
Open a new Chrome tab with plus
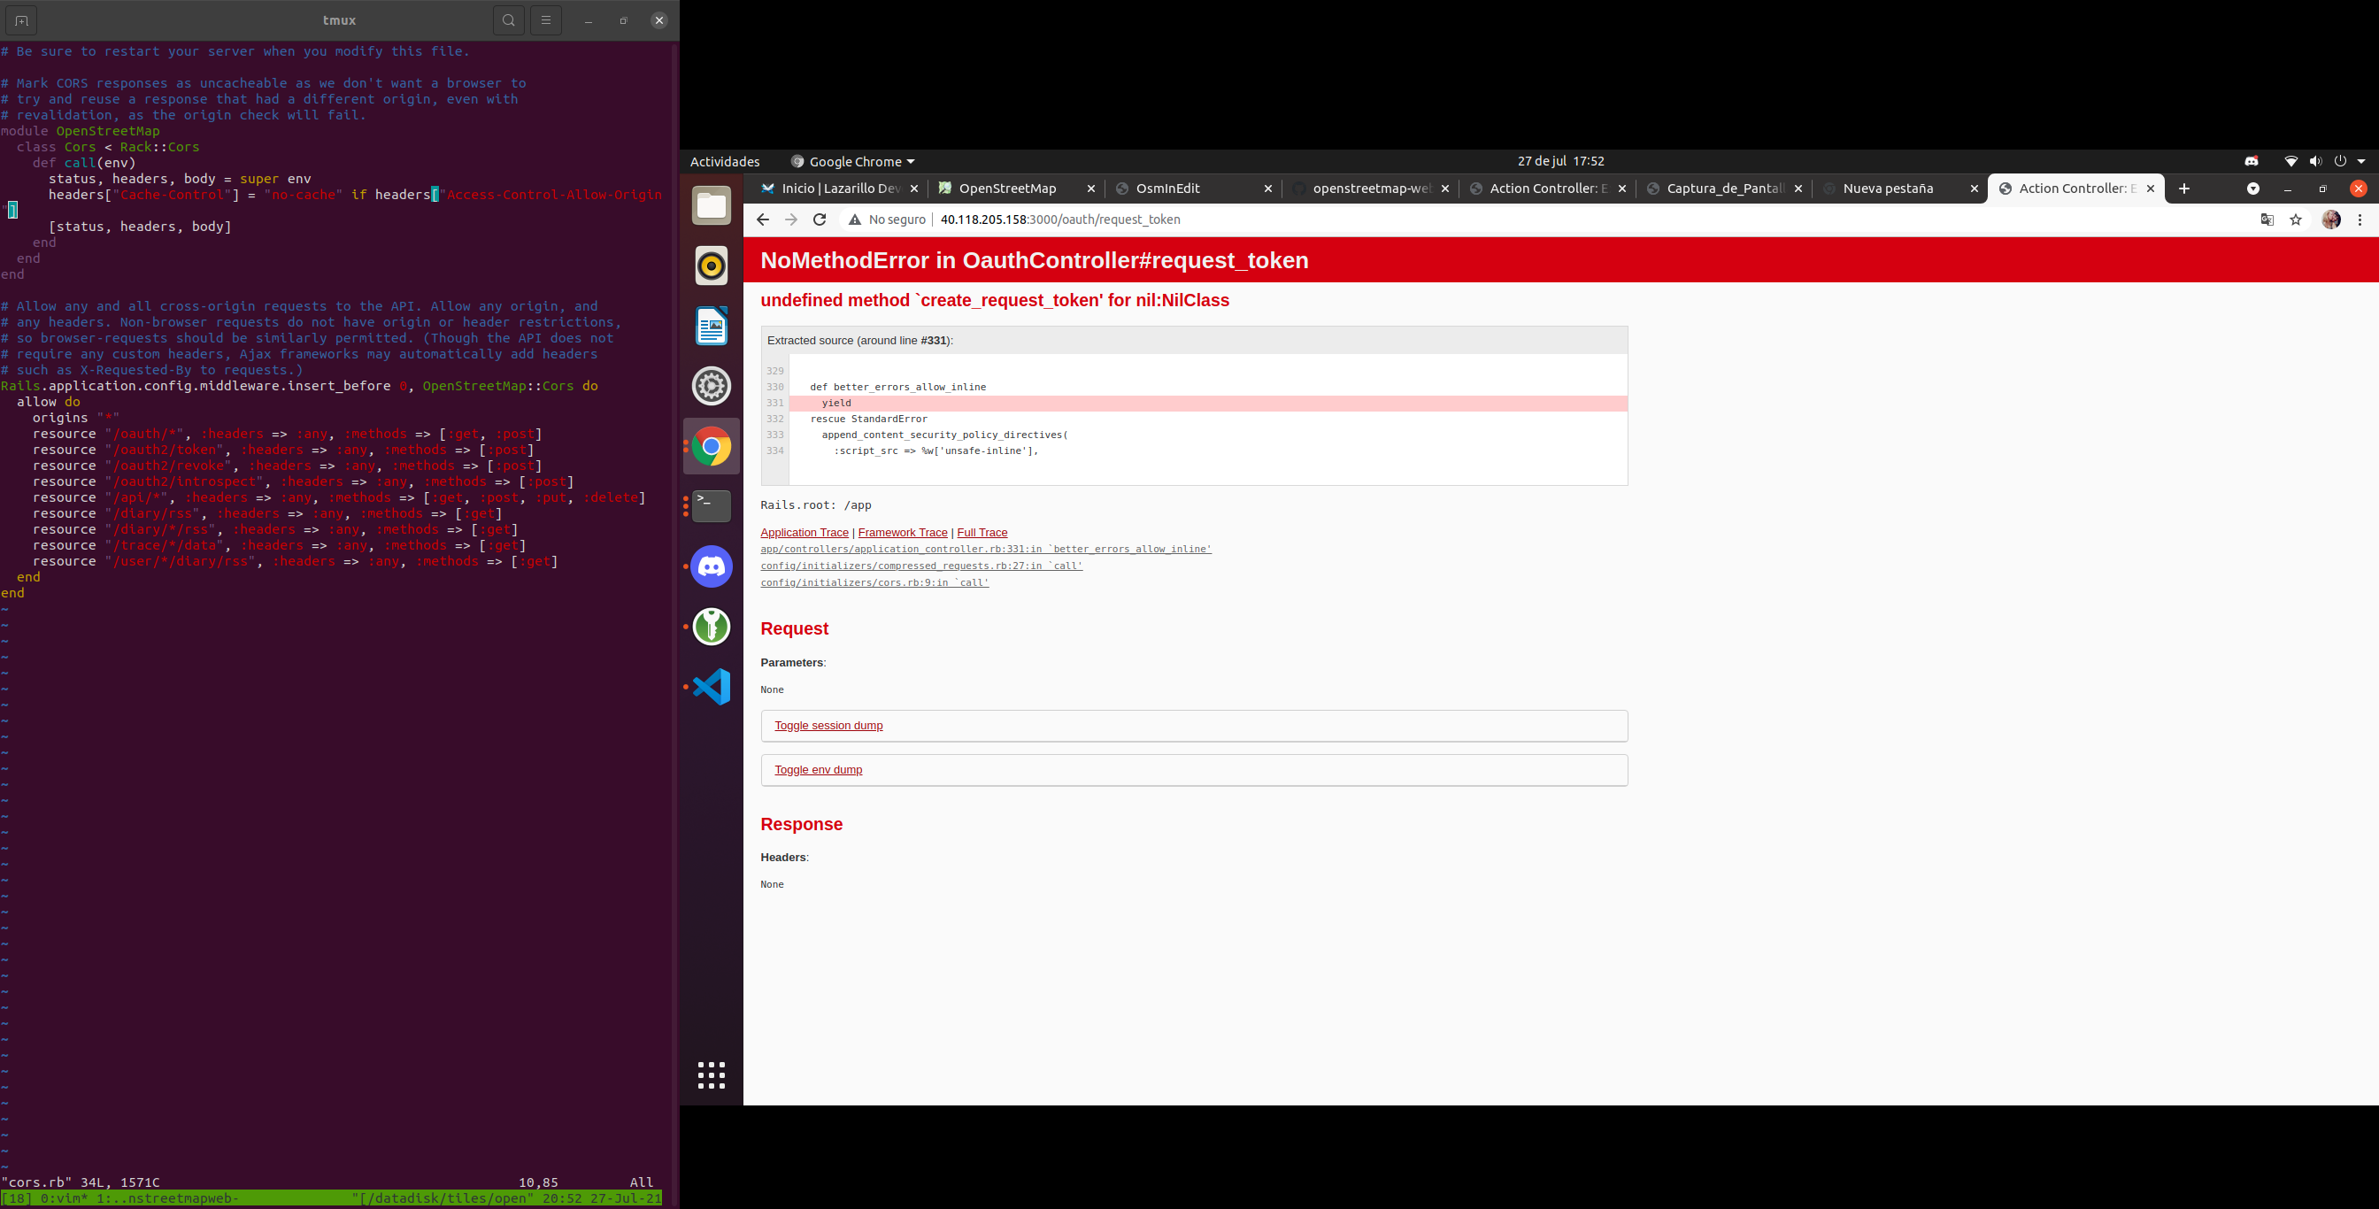coord(2184,189)
